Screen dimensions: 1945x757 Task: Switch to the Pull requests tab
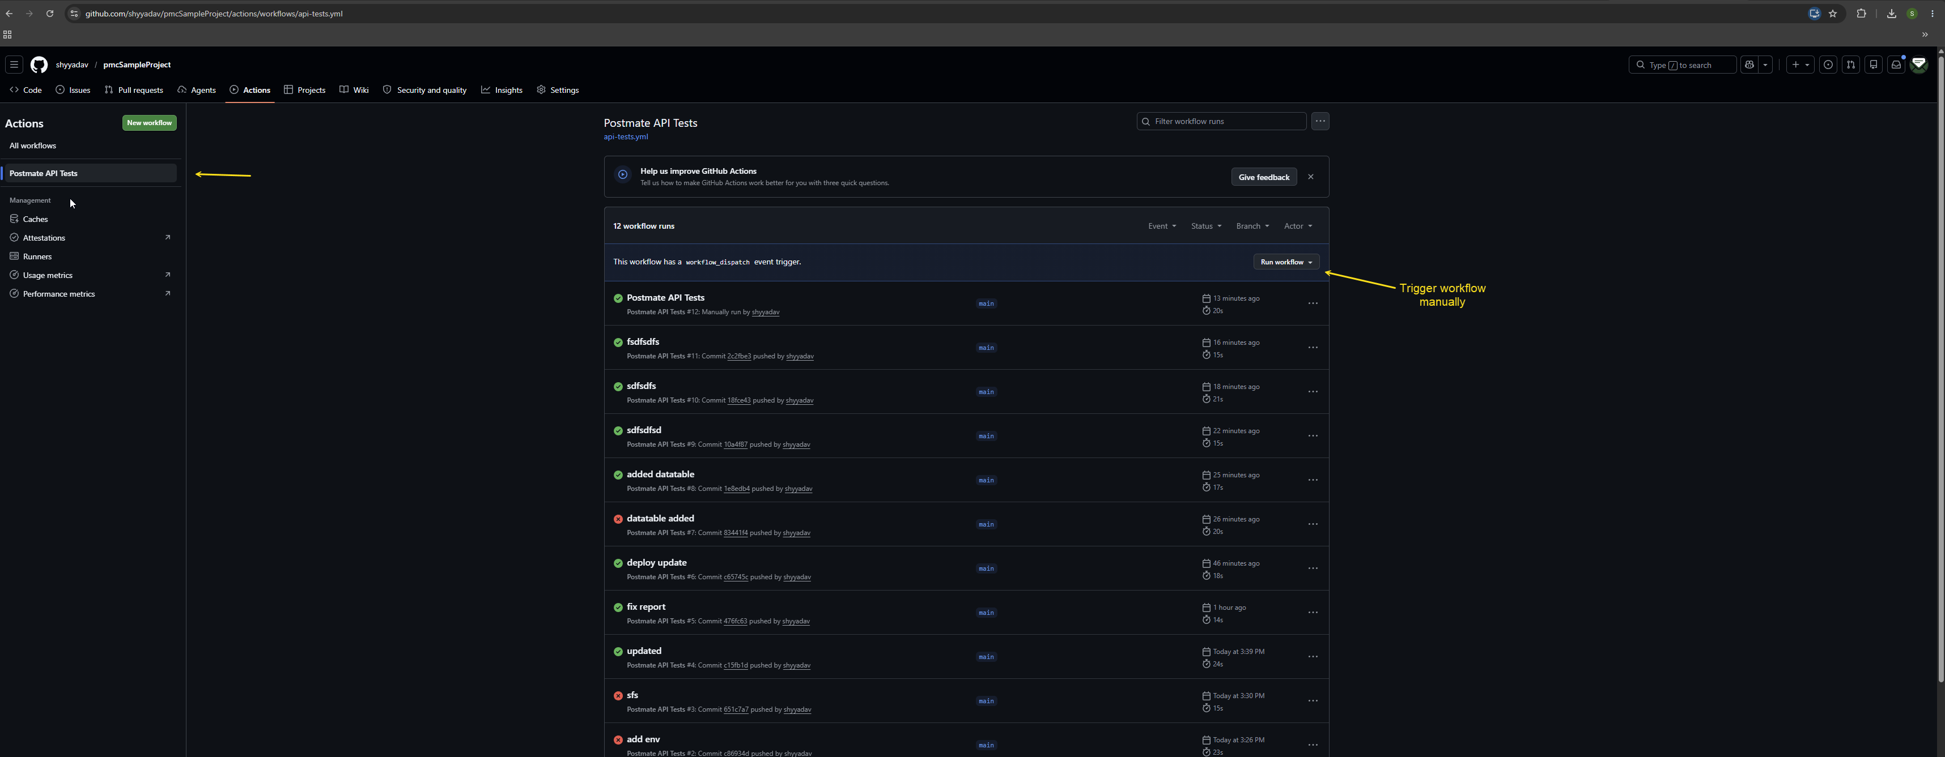tap(134, 89)
